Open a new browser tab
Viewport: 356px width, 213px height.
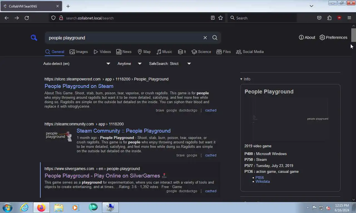pyautogui.click(x=68, y=6)
